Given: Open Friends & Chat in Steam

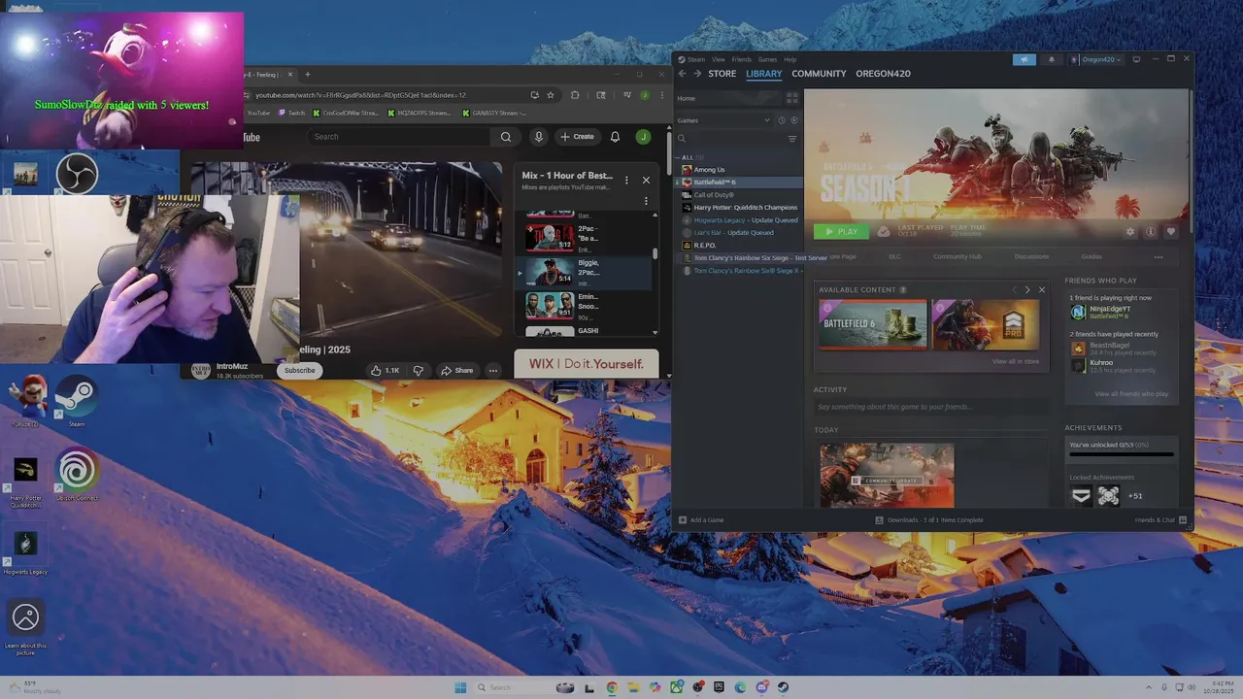Looking at the screenshot, I should (x=1159, y=520).
